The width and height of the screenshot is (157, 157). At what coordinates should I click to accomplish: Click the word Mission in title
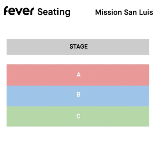[x=109, y=12]
